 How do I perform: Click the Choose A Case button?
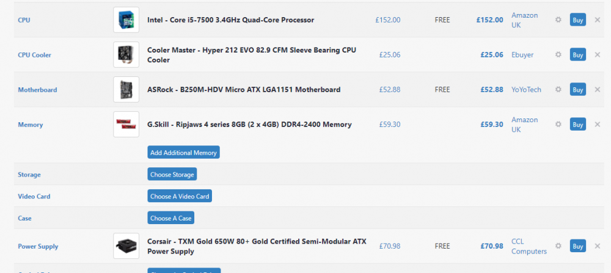pos(170,217)
